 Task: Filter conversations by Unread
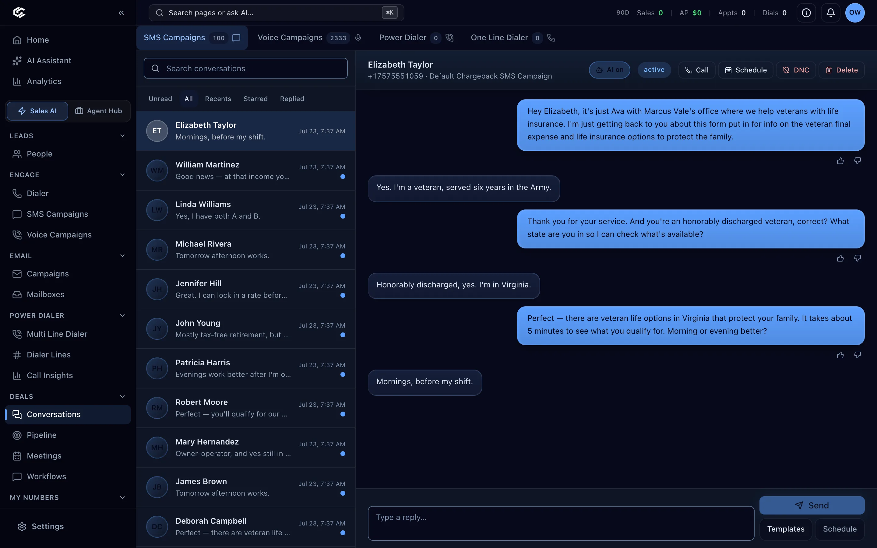(x=160, y=99)
